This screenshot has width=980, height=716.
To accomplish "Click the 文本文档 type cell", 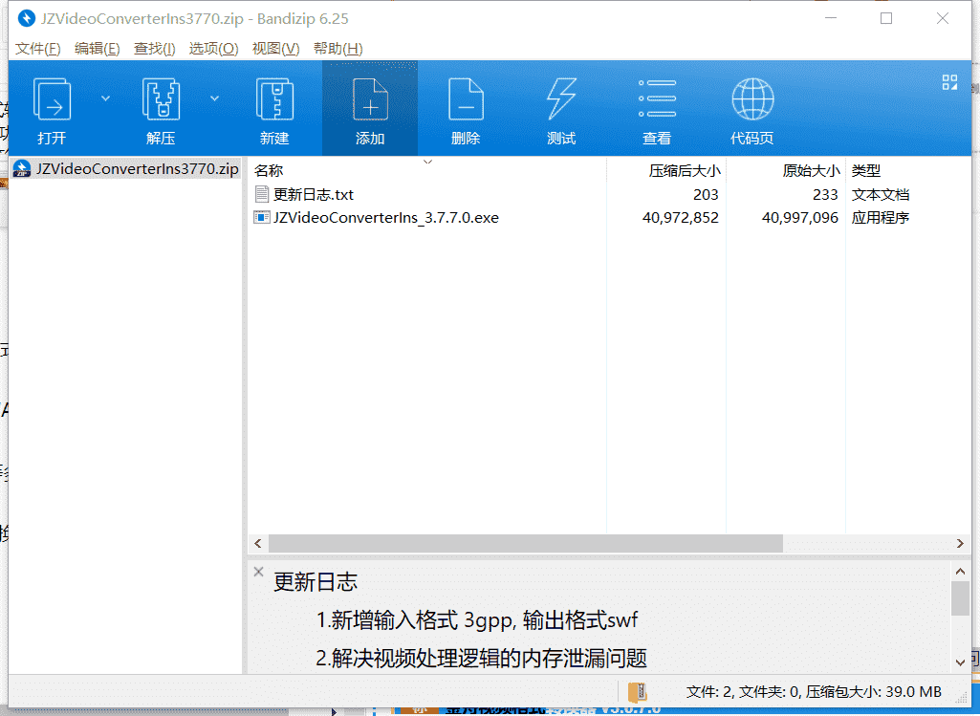I will pyautogui.click(x=880, y=194).
